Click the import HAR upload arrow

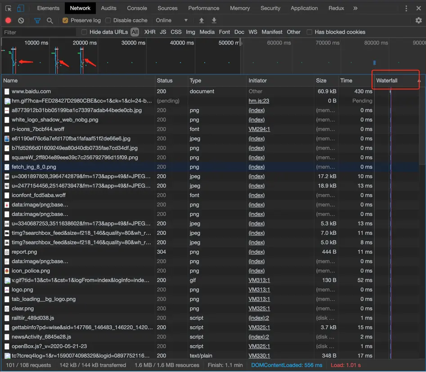[202, 20]
